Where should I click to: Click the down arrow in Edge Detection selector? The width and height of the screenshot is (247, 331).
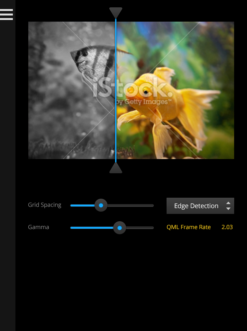click(228, 208)
